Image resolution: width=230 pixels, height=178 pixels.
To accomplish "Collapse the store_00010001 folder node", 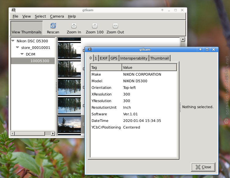I will coord(18,47).
